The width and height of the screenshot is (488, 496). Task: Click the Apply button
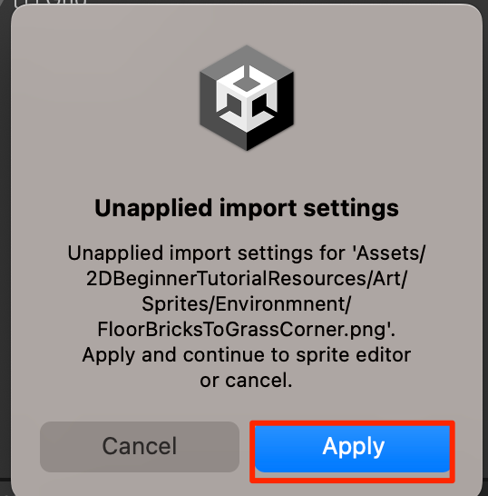(x=352, y=449)
